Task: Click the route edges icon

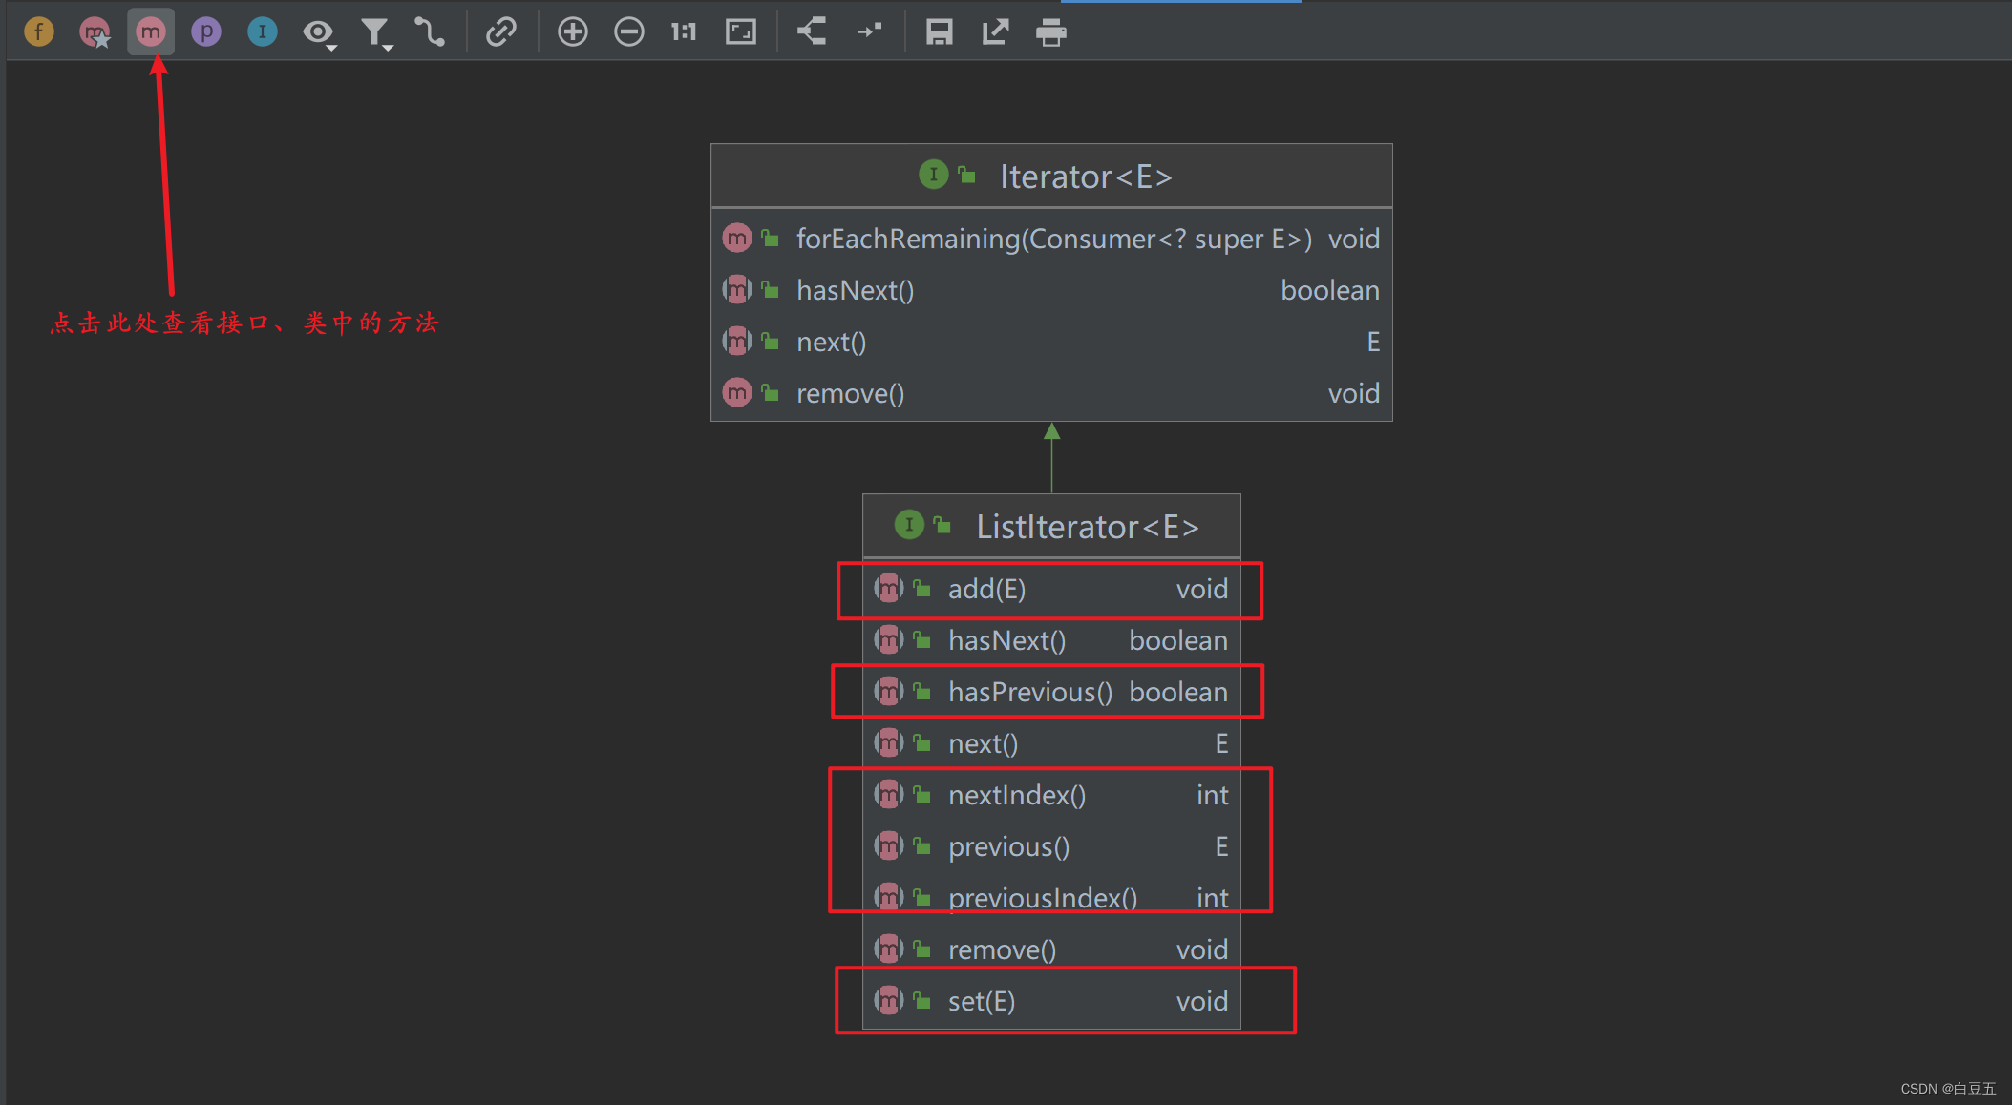Action: click(x=869, y=31)
